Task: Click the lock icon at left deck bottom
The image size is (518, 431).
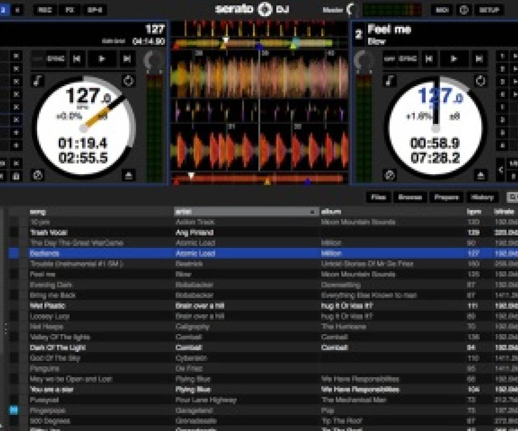Action: coord(16,176)
